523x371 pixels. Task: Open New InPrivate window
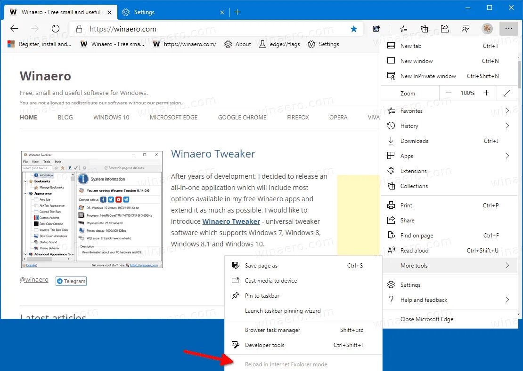click(x=449, y=76)
